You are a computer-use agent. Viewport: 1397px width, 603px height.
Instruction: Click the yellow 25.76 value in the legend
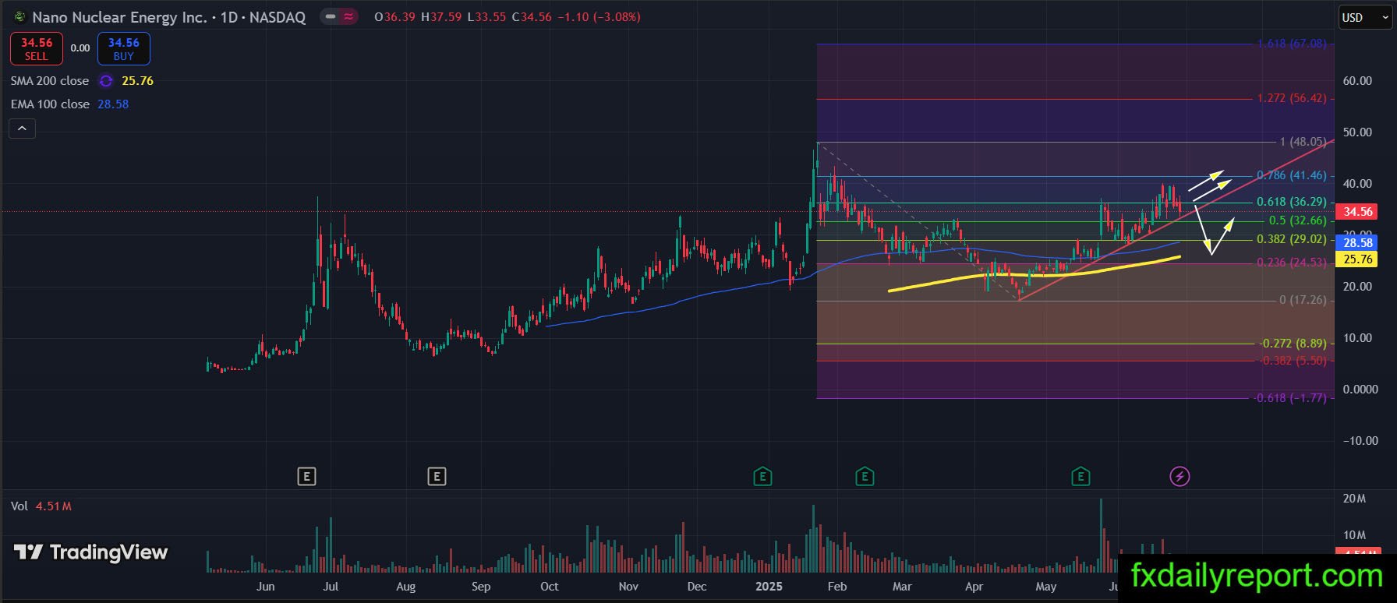137,81
